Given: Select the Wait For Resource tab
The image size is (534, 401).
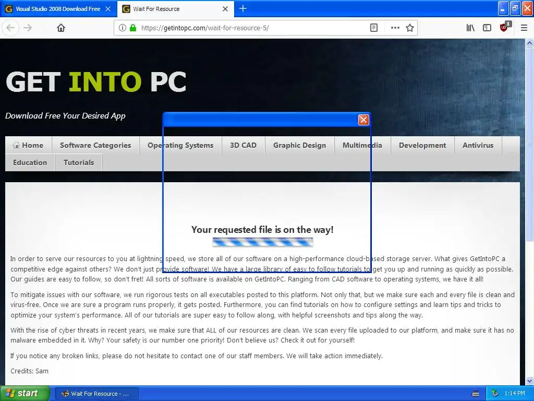Looking at the screenshot, I should (x=176, y=9).
